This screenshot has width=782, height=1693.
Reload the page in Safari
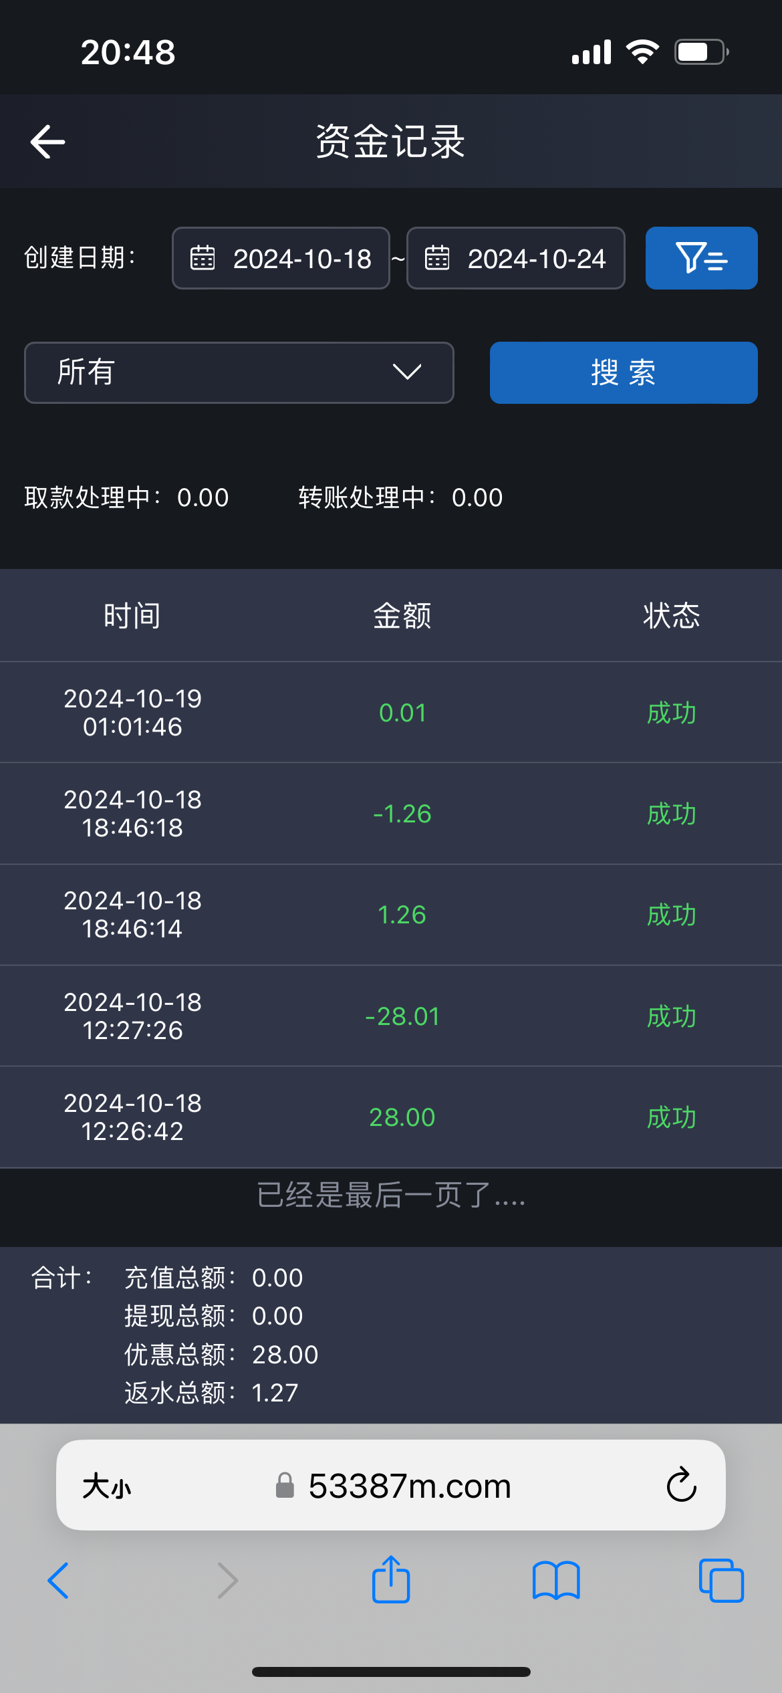[x=681, y=1485]
